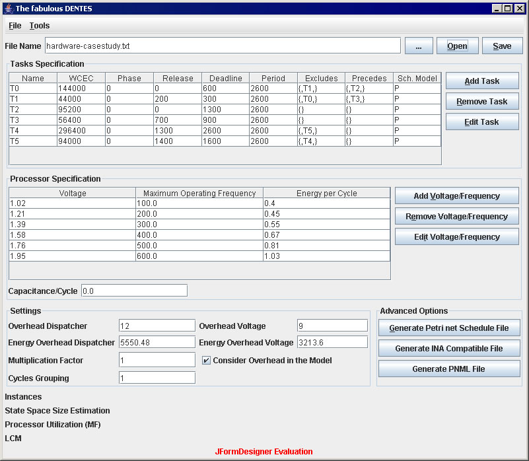Click the Add Task button
The image size is (529, 461).
click(482, 81)
